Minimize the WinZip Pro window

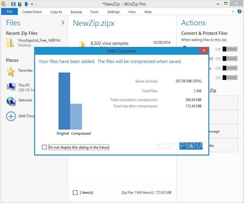(x=218, y=4)
